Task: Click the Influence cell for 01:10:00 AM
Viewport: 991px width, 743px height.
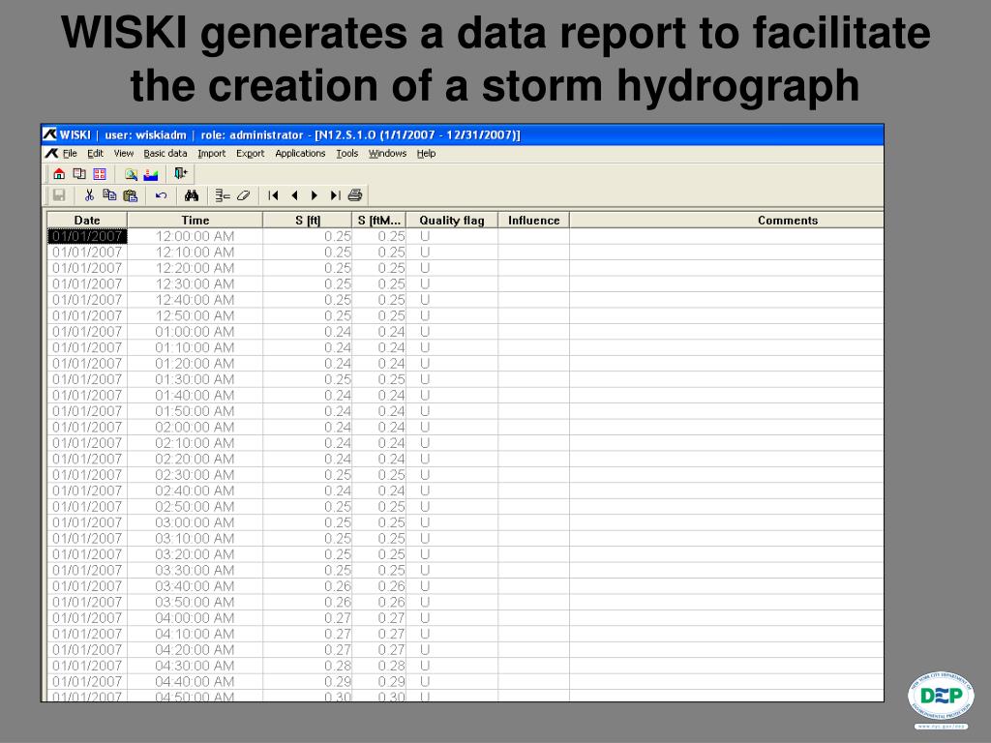Action: [x=533, y=347]
